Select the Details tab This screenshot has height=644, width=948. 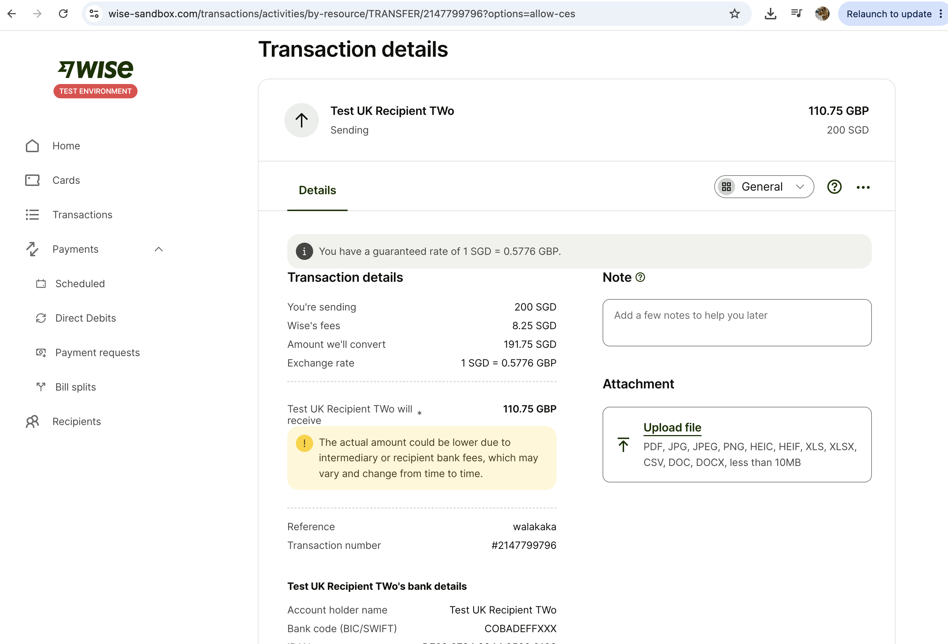pyautogui.click(x=317, y=190)
